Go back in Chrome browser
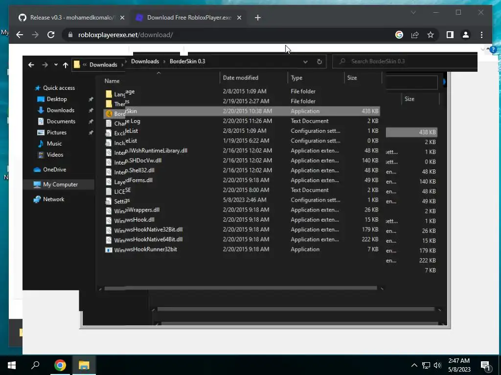Screen dimensions: 501x375 tap(20, 35)
